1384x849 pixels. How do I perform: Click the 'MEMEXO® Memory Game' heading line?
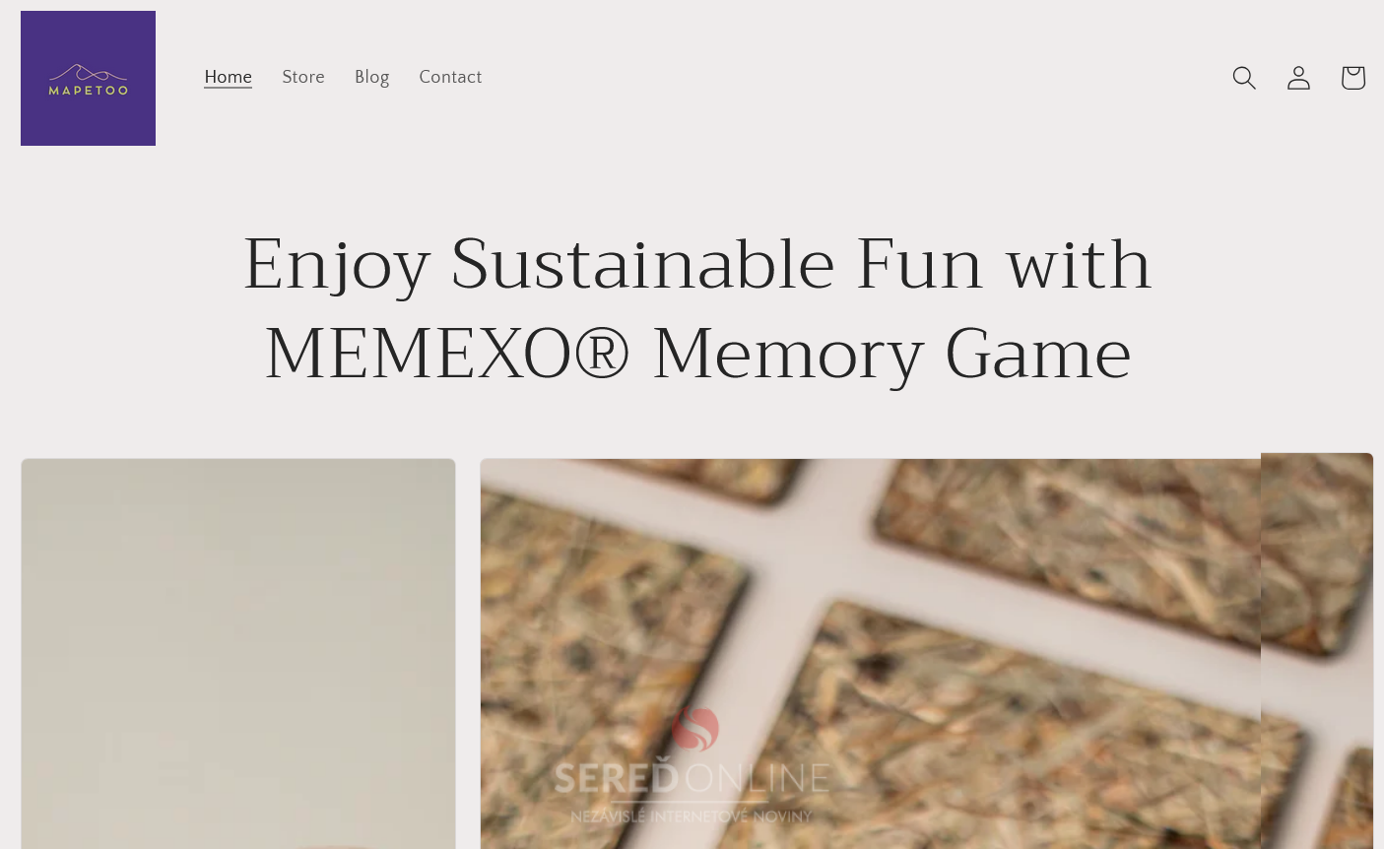pos(697,354)
